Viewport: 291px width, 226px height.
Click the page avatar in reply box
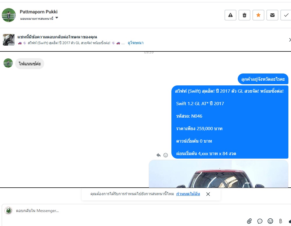click(8, 211)
